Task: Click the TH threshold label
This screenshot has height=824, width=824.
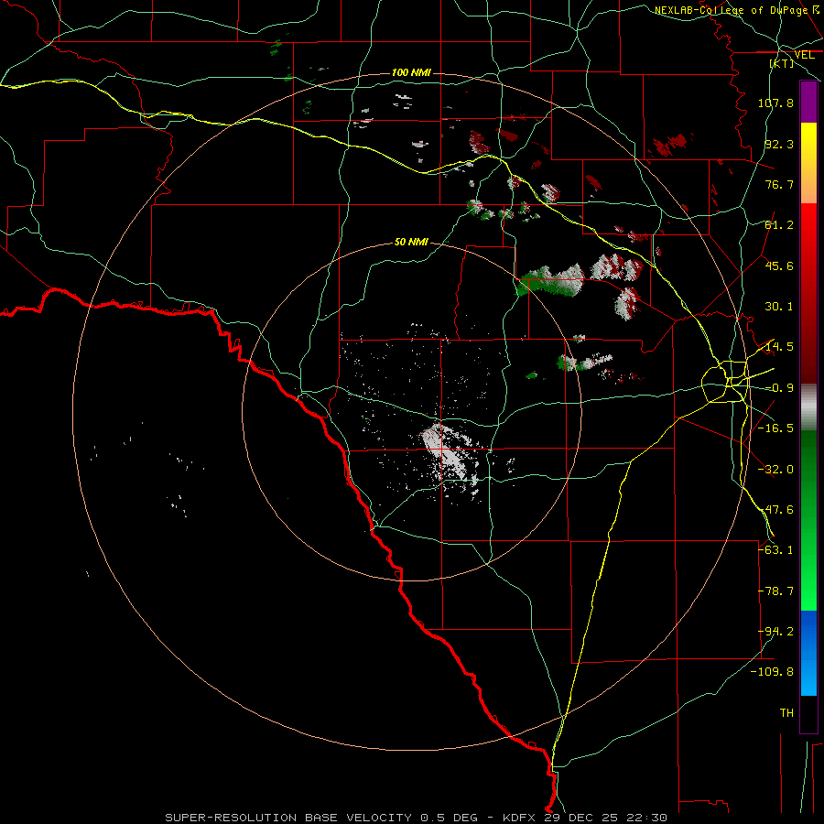Action: (786, 713)
